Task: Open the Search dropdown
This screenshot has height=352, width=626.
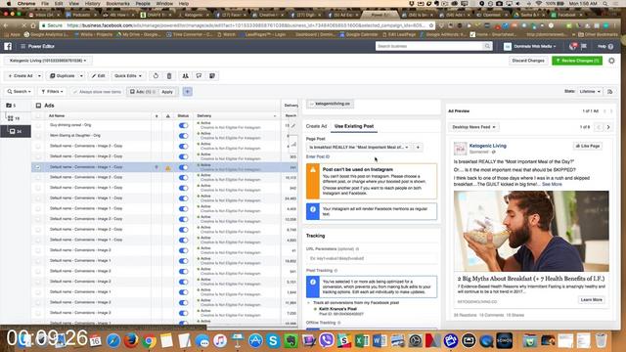Action: point(19,91)
